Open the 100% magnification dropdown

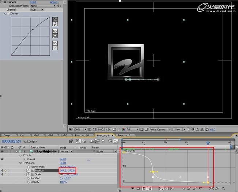[80, 129]
